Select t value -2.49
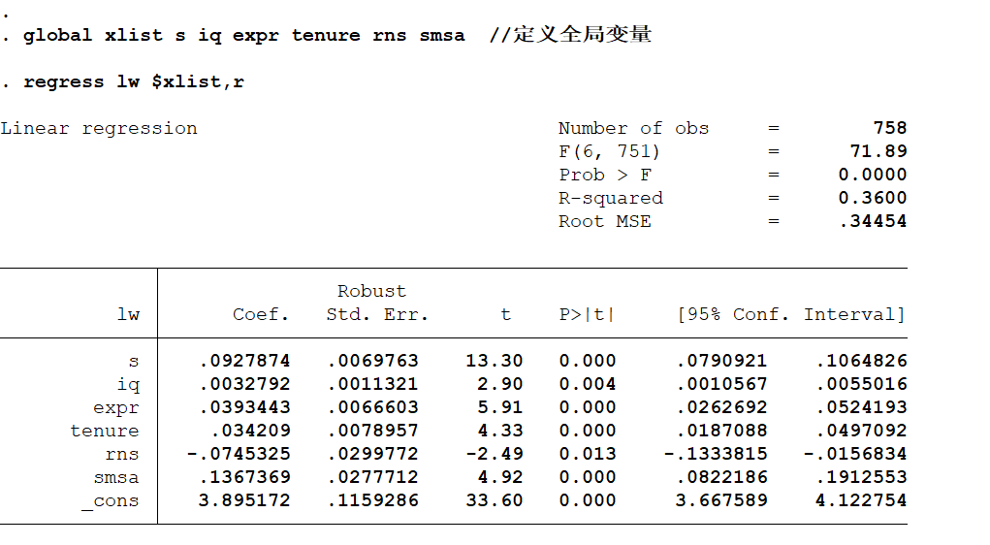This screenshot has height=545, width=990. pyautogui.click(x=495, y=455)
